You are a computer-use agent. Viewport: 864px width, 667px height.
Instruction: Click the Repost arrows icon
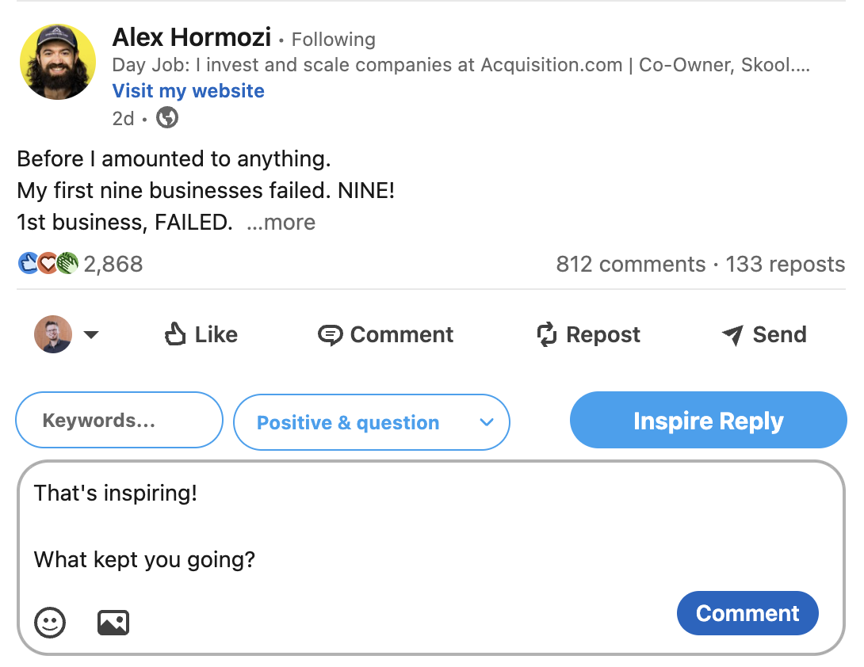546,334
